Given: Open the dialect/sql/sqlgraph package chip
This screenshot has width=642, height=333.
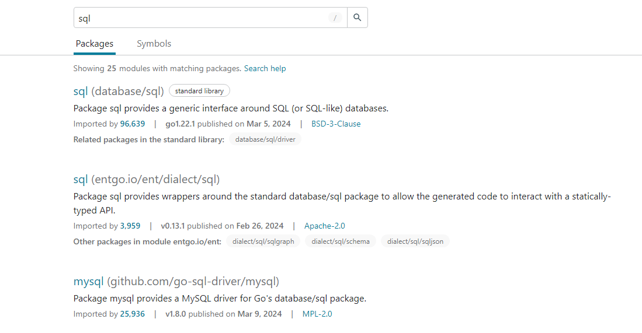Looking at the screenshot, I should click(263, 241).
